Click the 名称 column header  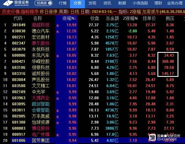38,18
